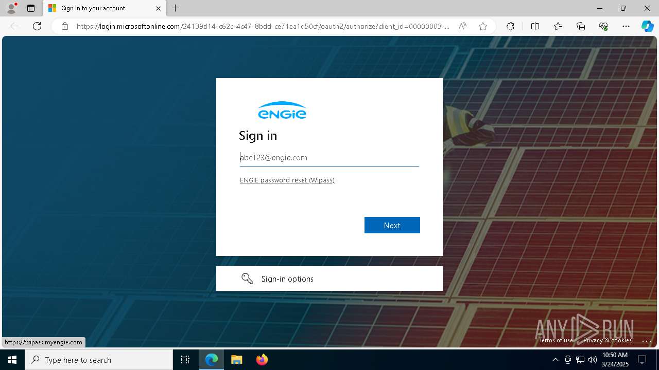Image resolution: width=659 pixels, height=370 pixels.
Task: Open the tab actions menu icon
Action: tap(31, 8)
